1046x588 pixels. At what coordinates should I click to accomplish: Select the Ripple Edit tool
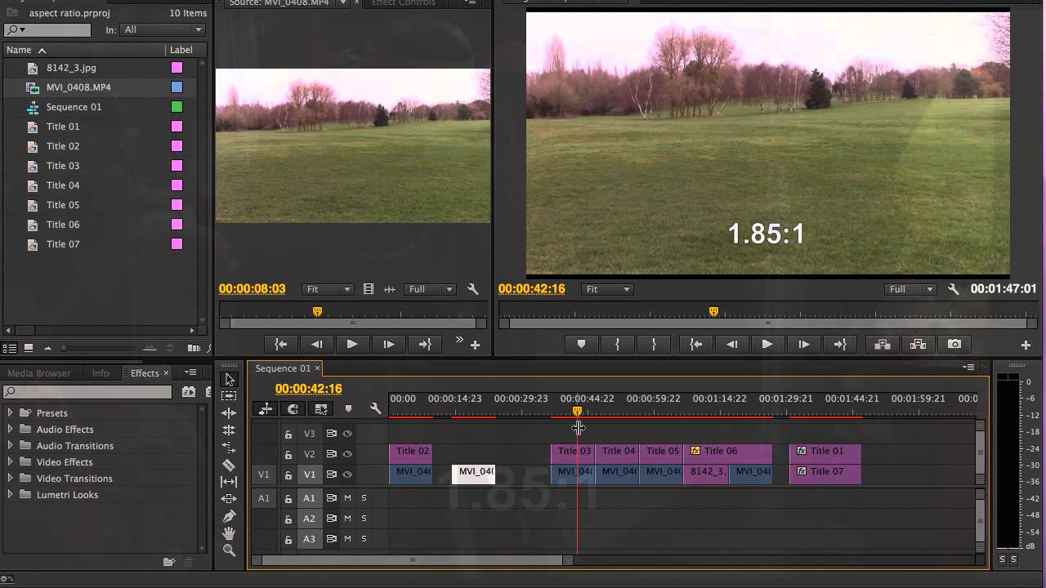point(229,413)
